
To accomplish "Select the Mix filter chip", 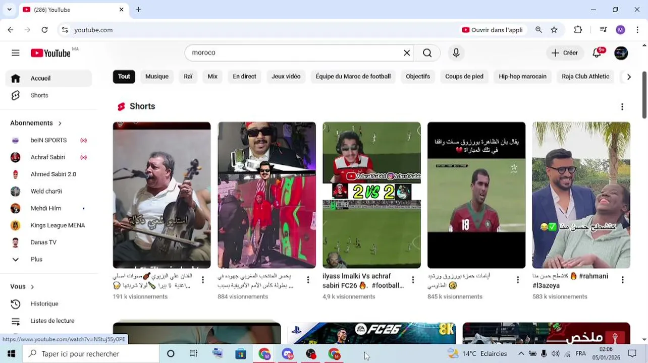I will [x=212, y=77].
